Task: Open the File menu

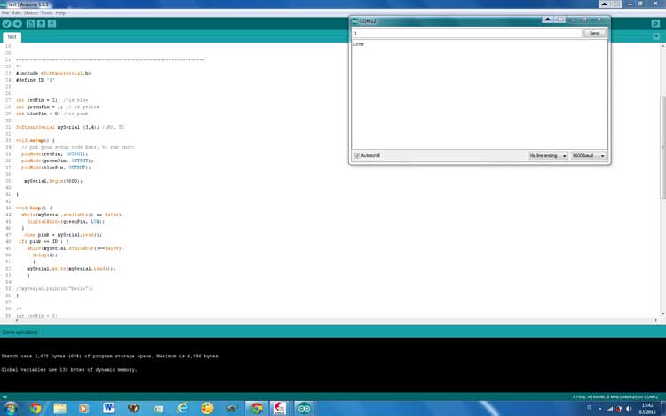Action: (x=5, y=13)
